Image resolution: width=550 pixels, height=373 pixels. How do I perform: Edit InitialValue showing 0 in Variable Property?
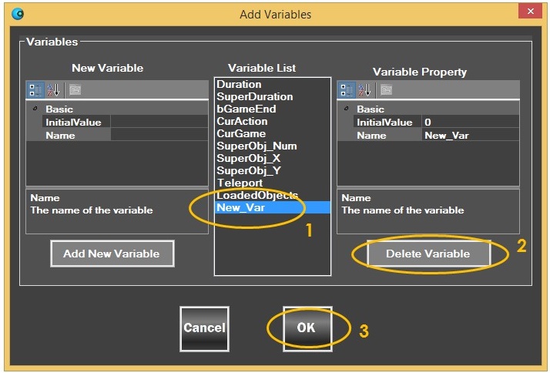coord(470,122)
